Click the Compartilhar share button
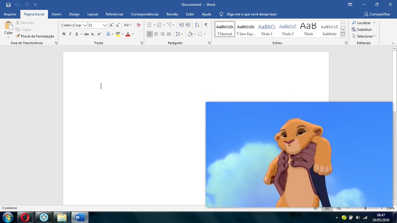397x223 pixels. 377,14
